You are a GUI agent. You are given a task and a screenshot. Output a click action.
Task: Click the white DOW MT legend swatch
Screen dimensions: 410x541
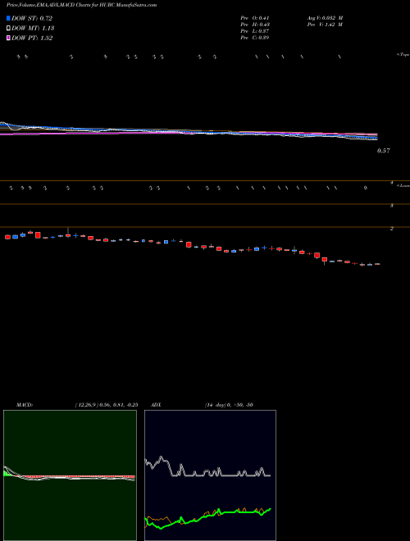click(8, 29)
